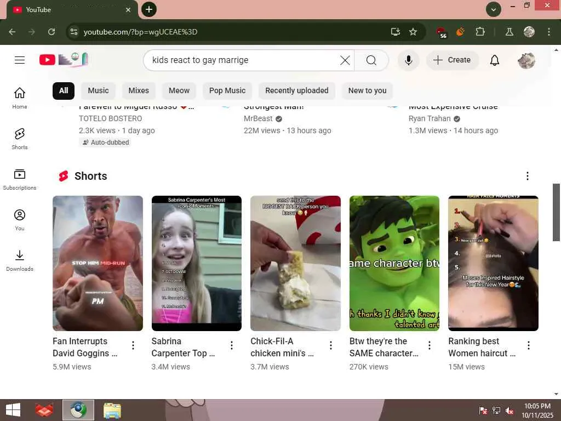This screenshot has height=421, width=561.
Task: Open the network tray icon
Action: point(496,411)
